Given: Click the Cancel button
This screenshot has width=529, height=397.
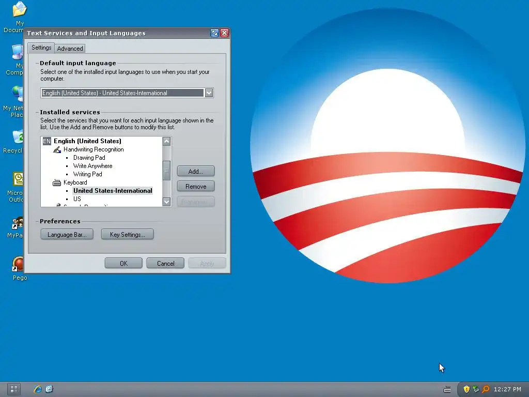Looking at the screenshot, I should (x=165, y=263).
